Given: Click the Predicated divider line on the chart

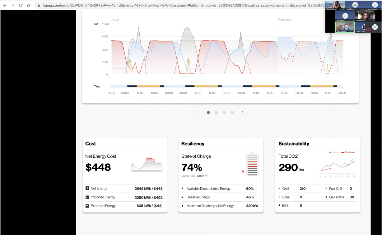Looking at the screenshot, I should click(278, 49).
